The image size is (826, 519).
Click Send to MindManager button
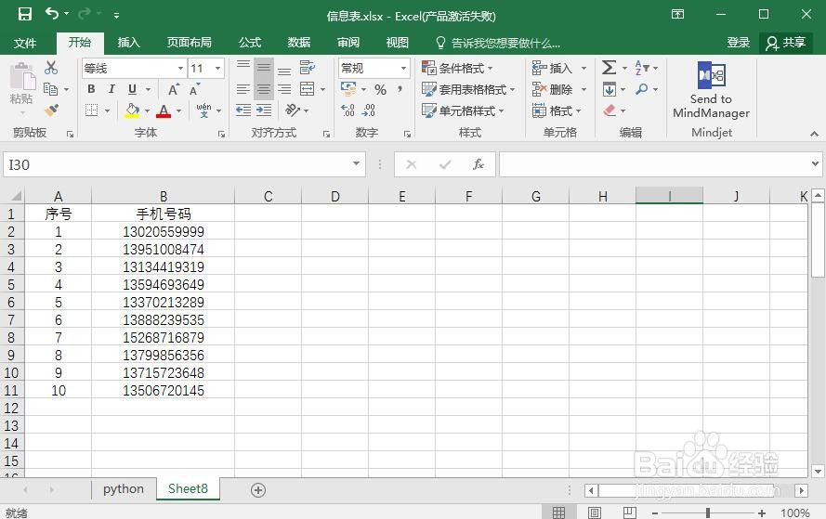[711, 89]
